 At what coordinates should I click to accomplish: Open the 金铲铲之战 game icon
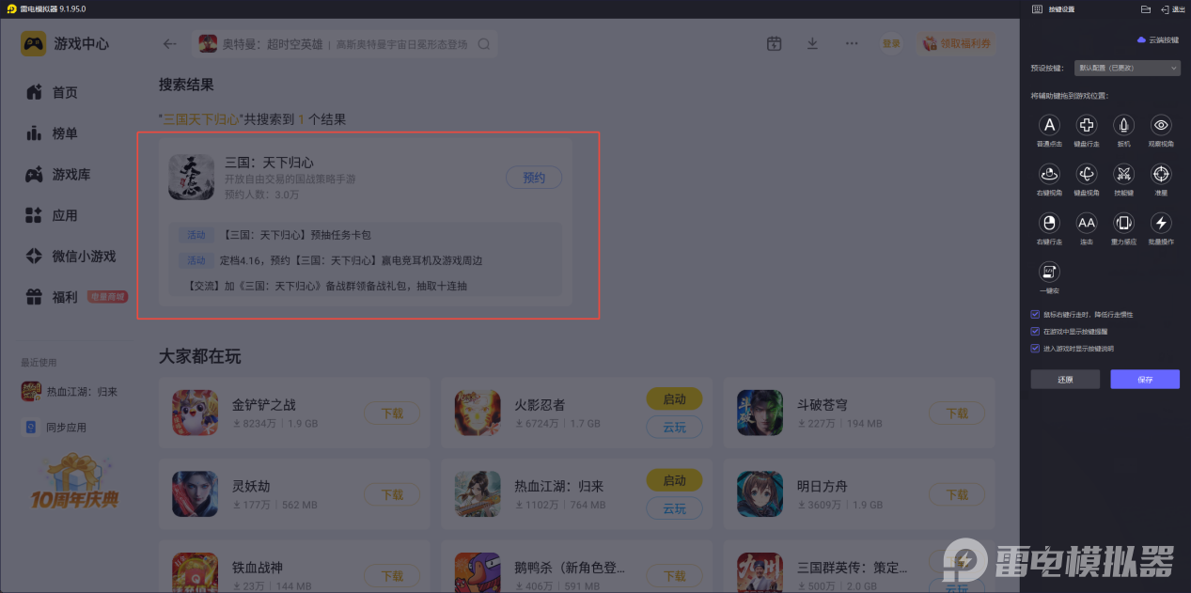click(x=196, y=414)
